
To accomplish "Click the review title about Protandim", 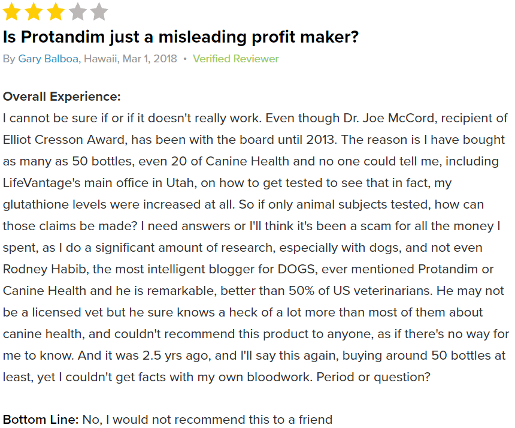I will [x=181, y=37].
